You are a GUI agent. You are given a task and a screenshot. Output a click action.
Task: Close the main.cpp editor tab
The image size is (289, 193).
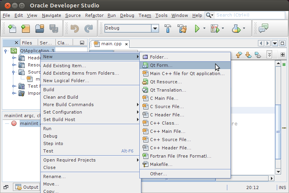tap(126, 44)
